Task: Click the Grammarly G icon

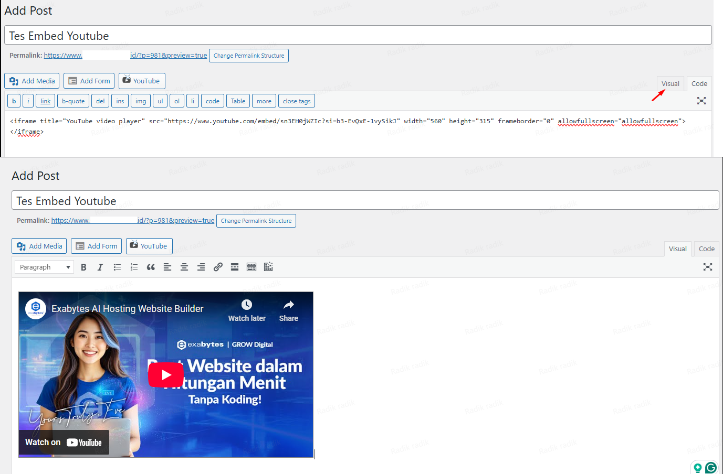Action: click(x=711, y=467)
